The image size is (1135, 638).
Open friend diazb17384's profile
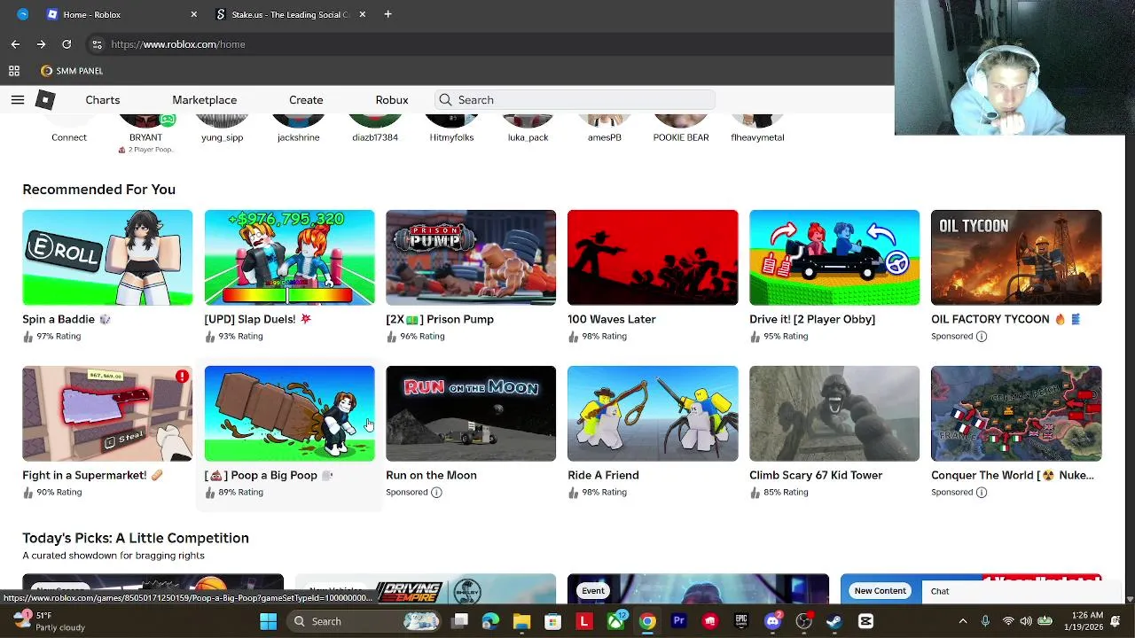[375, 130]
